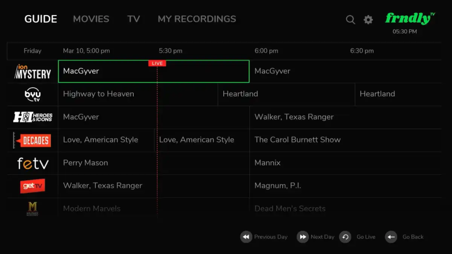Select live MacGyver on ion Mystery
This screenshot has height=254, width=452.
[154, 71]
